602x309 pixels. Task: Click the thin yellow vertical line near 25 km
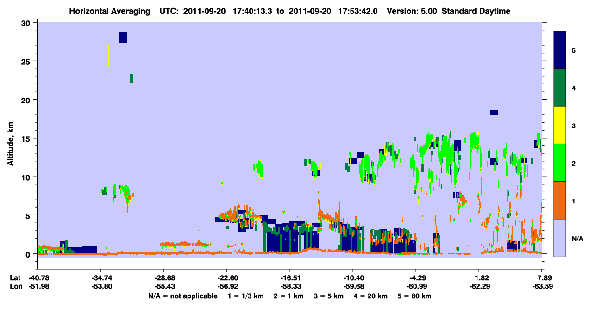click(x=108, y=56)
